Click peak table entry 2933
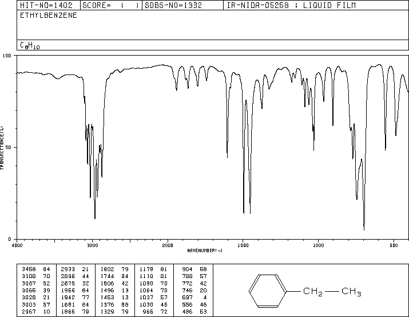Image resolution: width=409 pixels, height=317 pixels. [x=68, y=269]
